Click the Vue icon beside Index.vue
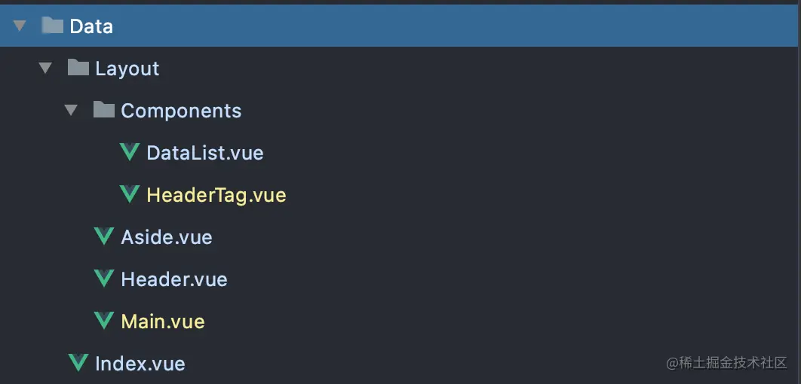The width and height of the screenshot is (801, 384). tap(78, 363)
